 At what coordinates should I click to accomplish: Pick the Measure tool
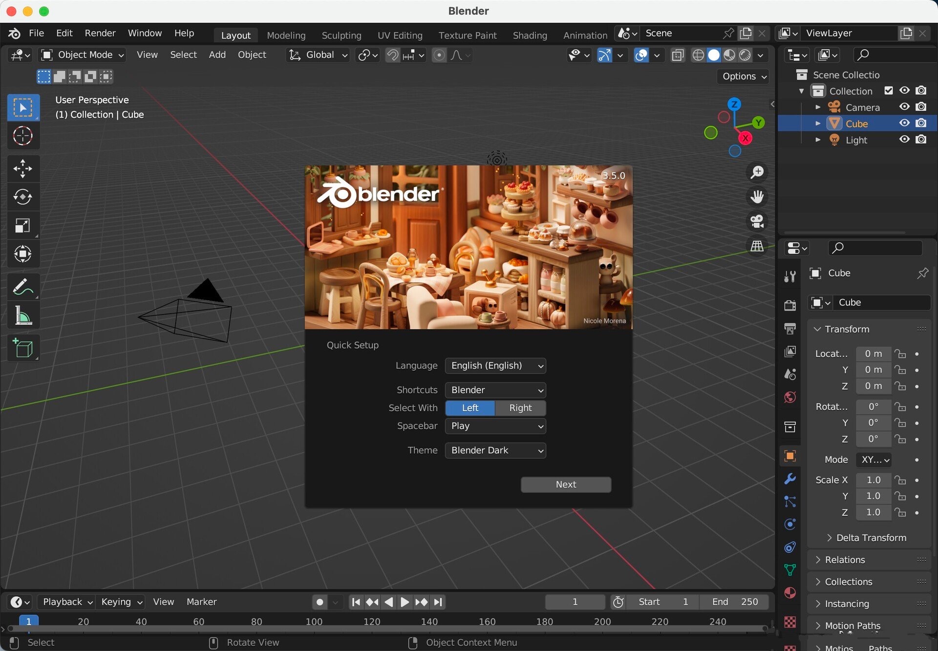23,315
